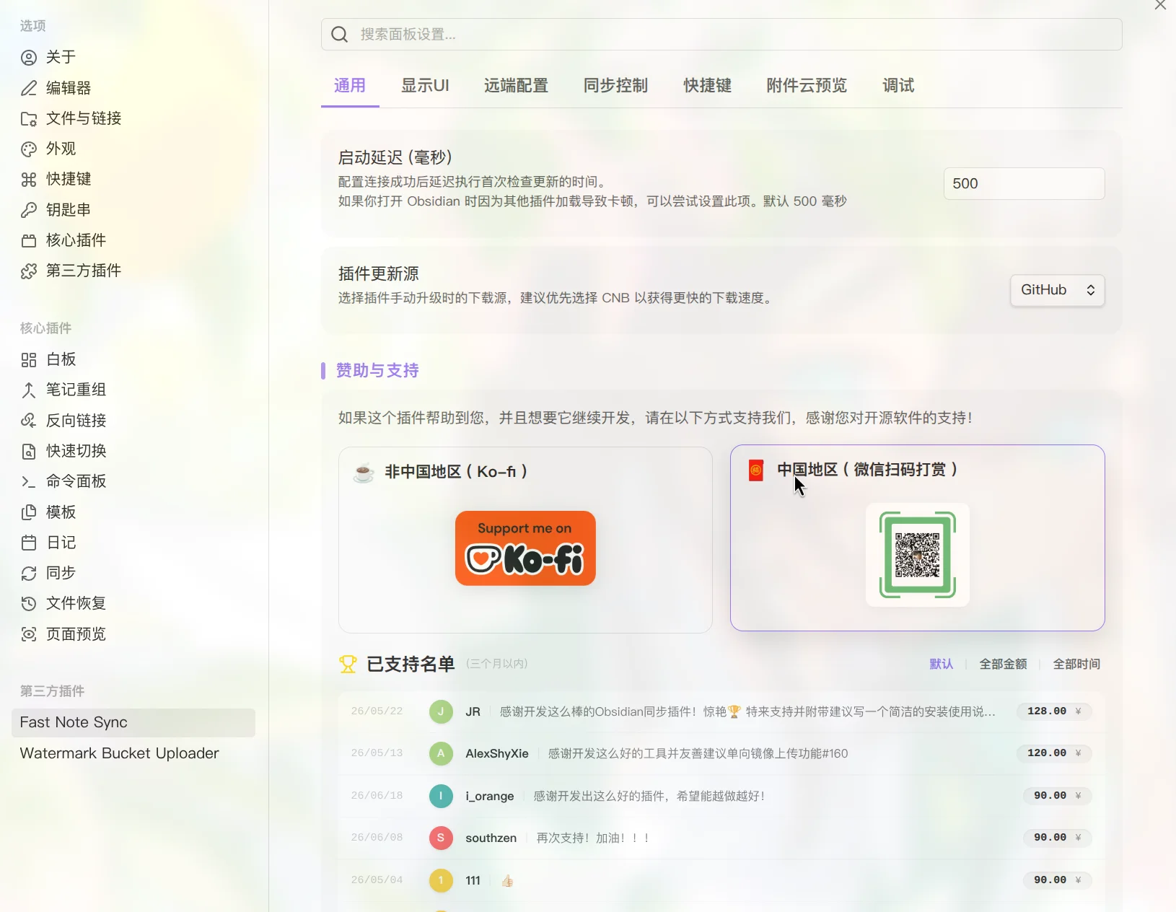Sort supporter list by 全部时间

coord(1076,664)
